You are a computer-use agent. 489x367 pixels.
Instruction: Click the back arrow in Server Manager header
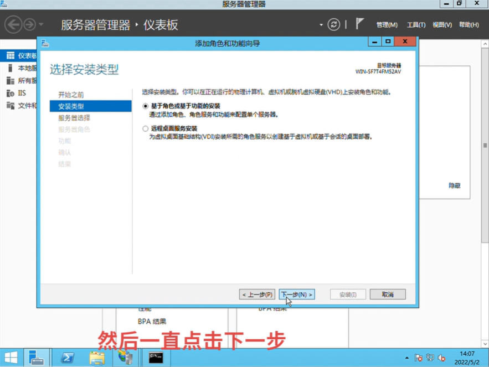(13, 24)
